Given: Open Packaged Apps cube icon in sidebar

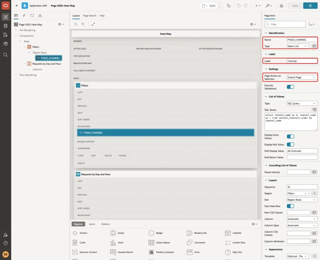Looking at the screenshot, I should coord(6,43).
